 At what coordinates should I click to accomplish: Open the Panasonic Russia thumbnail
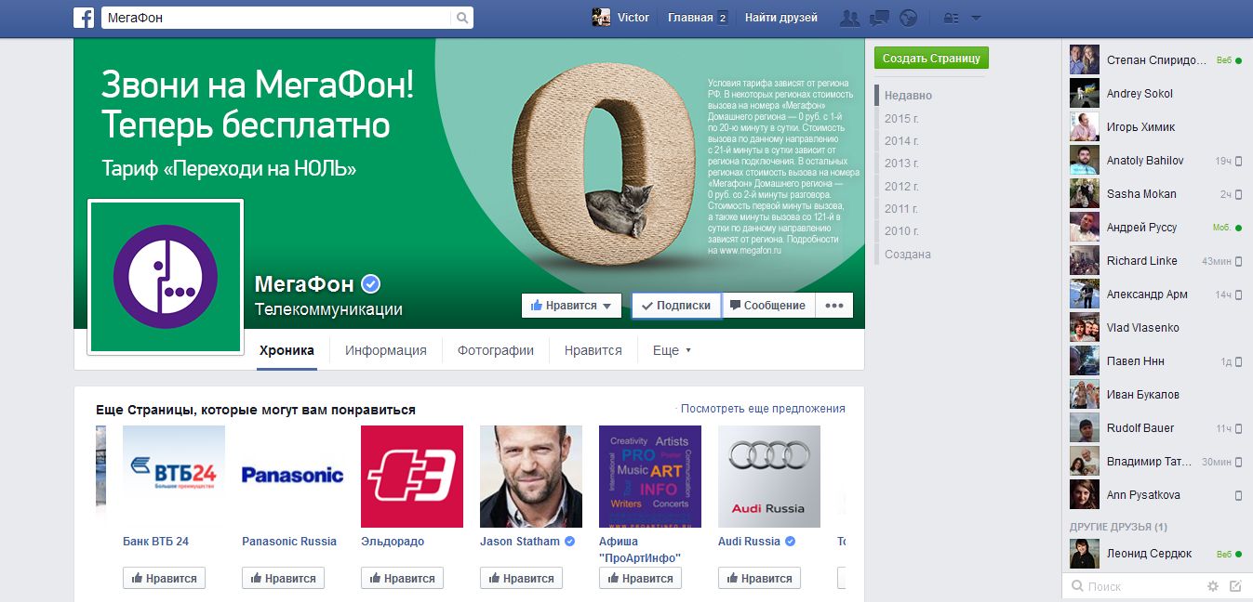tap(293, 477)
